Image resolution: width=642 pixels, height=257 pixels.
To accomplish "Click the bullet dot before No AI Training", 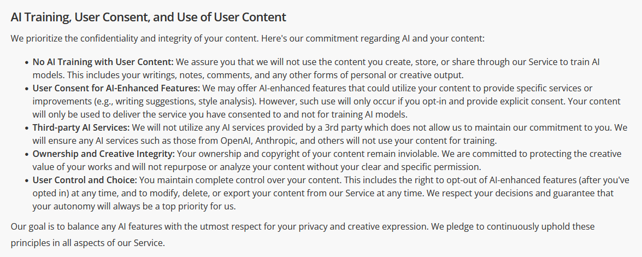I will click(x=27, y=63).
